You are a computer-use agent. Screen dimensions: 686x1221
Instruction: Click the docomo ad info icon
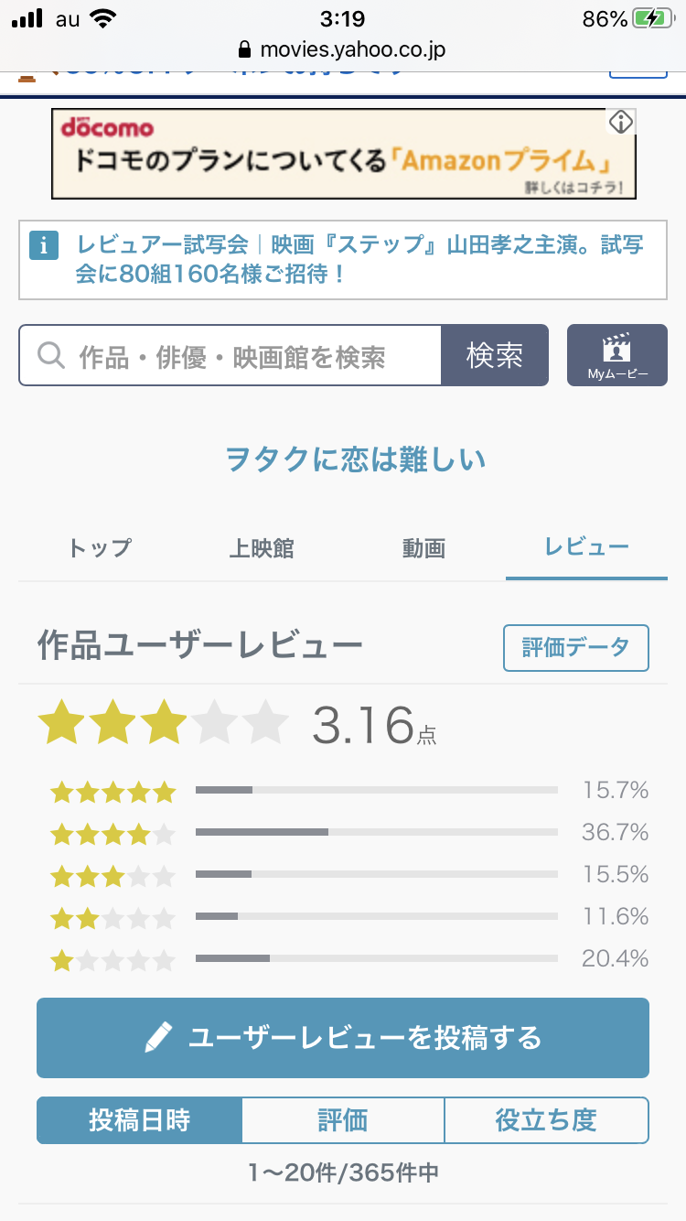point(621,122)
